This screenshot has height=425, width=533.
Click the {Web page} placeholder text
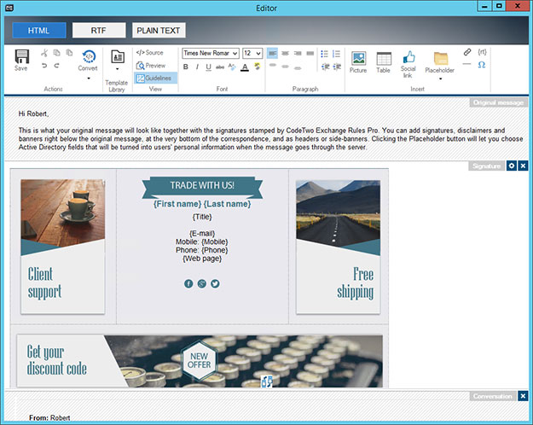[202, 259]
